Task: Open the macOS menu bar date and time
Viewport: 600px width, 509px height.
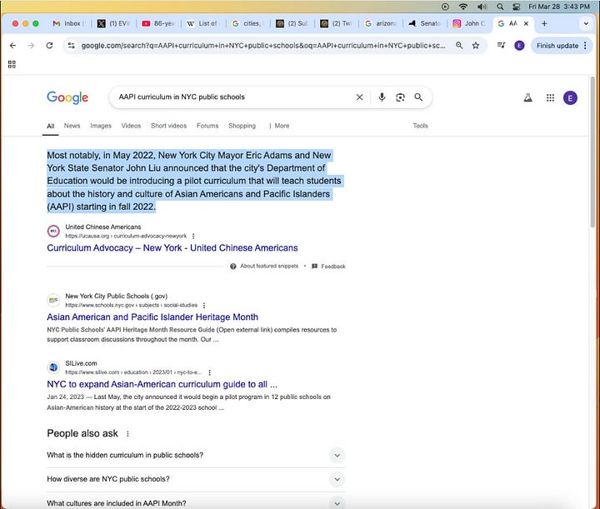Action: click(559, 7)
